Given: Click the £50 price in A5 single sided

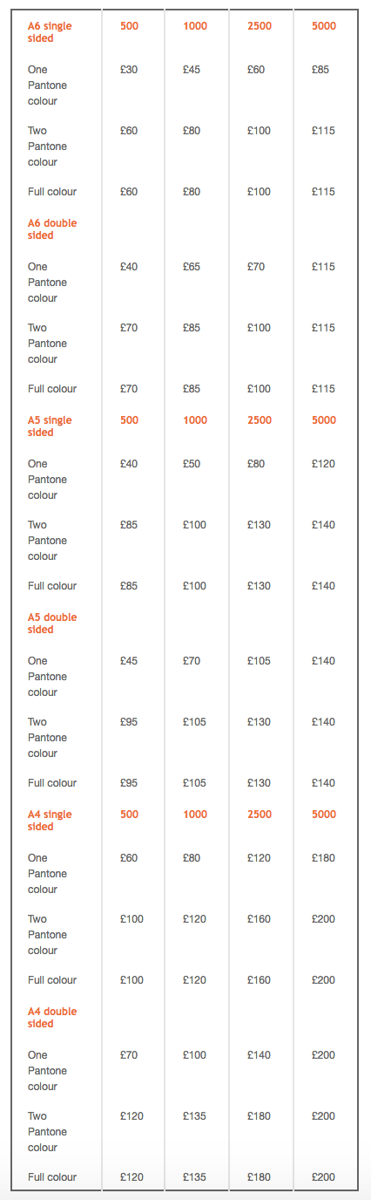Looking at the screenshot, I should point(192,464).
